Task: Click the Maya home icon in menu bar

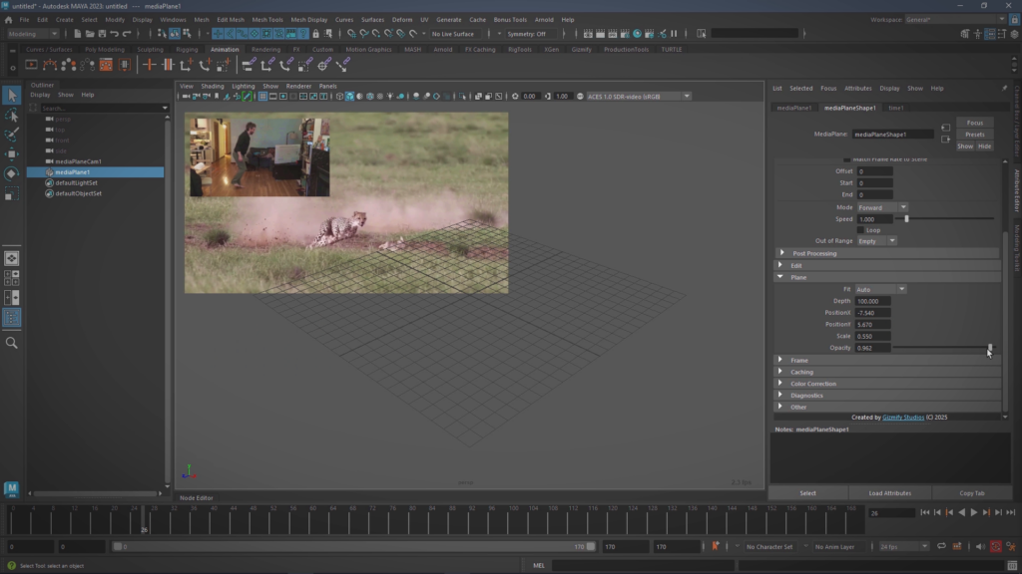Action: tap(8, 20)
